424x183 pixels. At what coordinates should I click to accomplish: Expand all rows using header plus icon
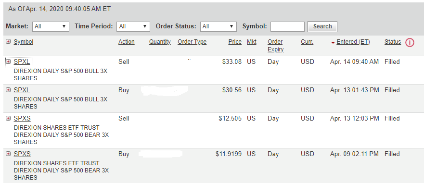coord(8,42)
